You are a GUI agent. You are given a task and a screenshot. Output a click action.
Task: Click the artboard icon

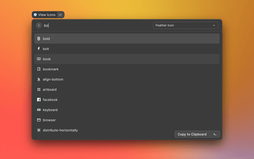pyautogui.click(x=39, y=89)
